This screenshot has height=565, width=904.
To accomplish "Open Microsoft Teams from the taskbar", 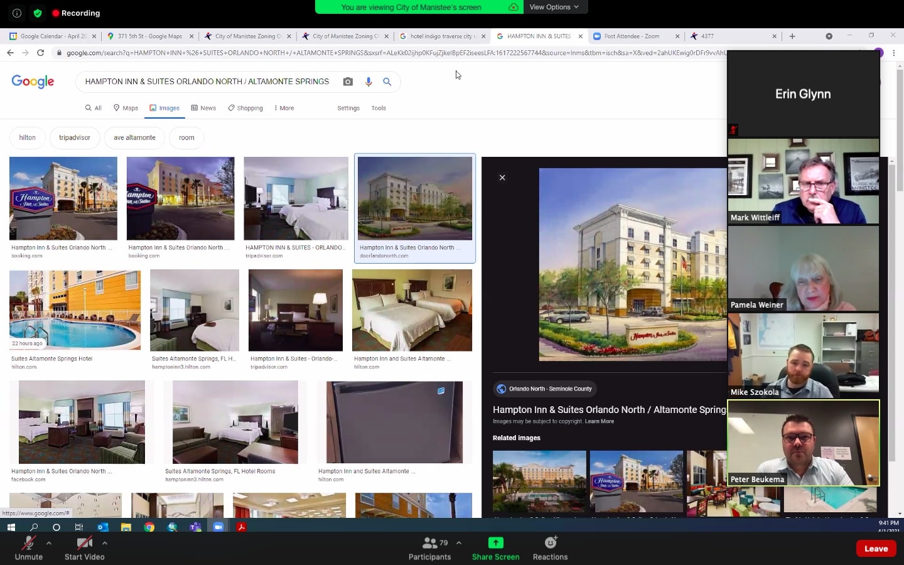I will pyautogui.click(x=195, y=528).
